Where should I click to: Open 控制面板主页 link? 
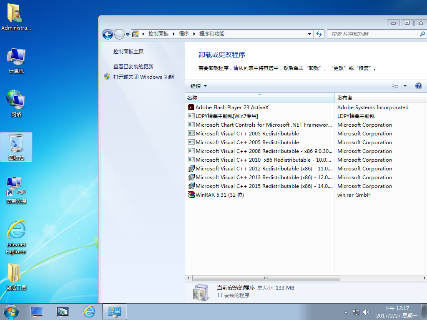point(128,51)
